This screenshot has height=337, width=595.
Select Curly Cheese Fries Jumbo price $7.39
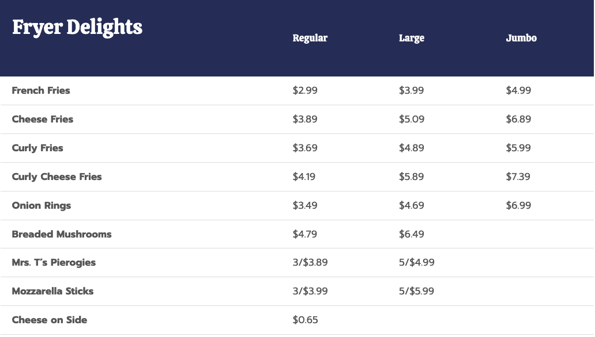tap(518, 177)
